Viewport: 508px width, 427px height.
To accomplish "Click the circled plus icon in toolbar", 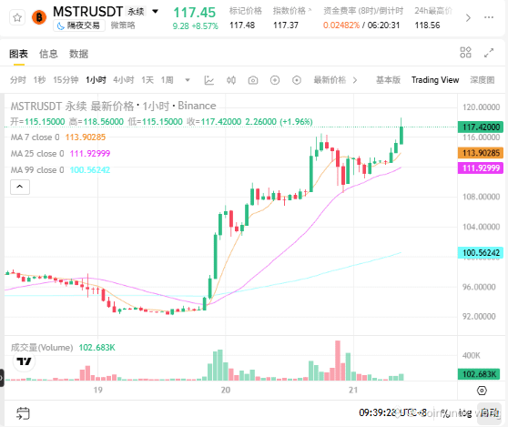I will tap(275, 80).
